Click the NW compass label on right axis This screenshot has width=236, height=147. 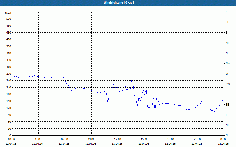(228, 64)
